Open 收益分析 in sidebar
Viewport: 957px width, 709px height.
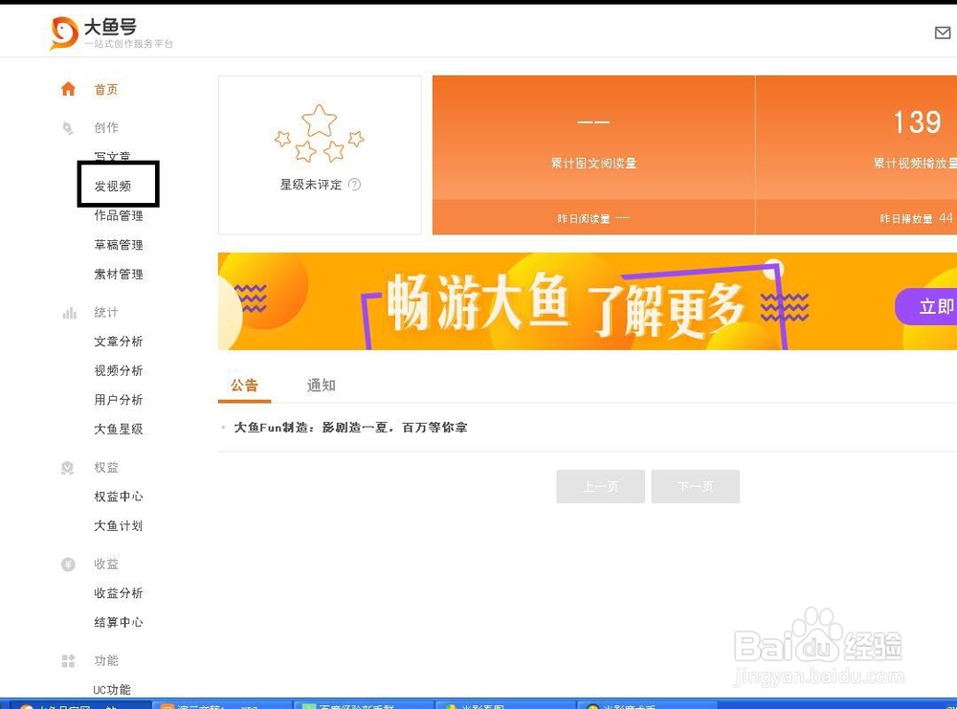pyautogui.click(x=119, y=592)
